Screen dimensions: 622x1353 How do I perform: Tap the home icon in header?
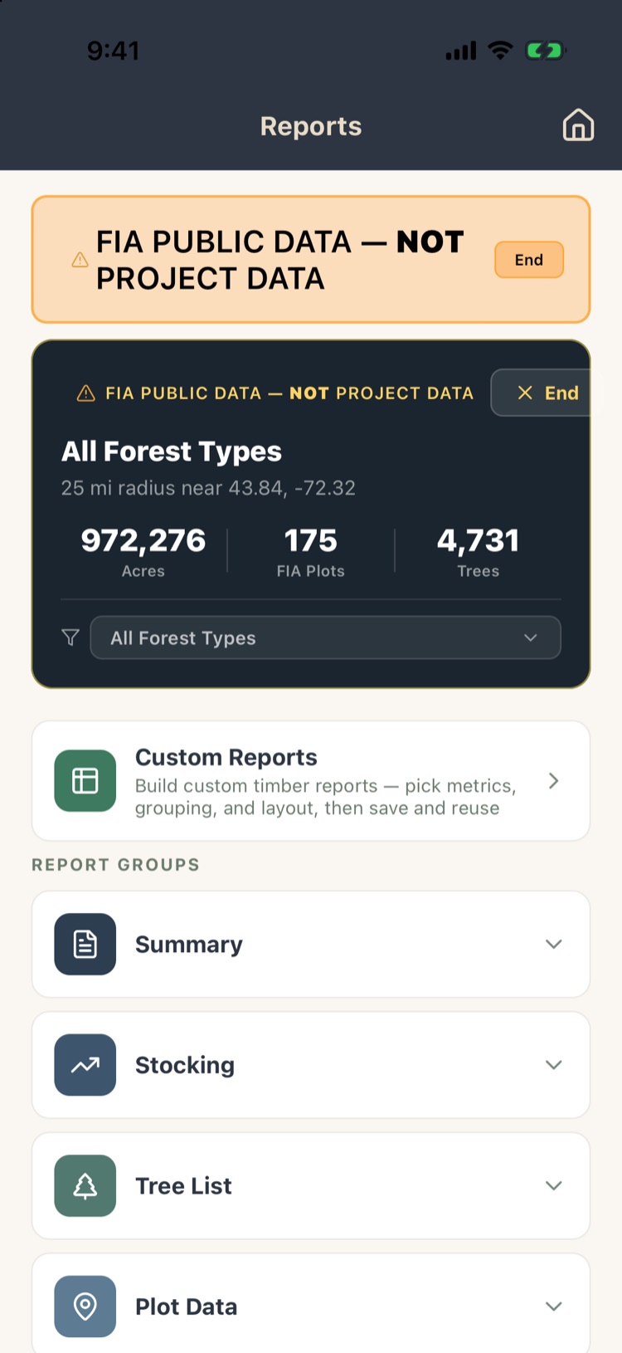[578, 125]
